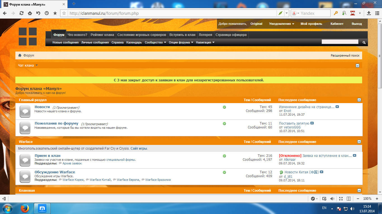
Task: Click the green browsing mode icon in address bar
Action: [280, 13]
